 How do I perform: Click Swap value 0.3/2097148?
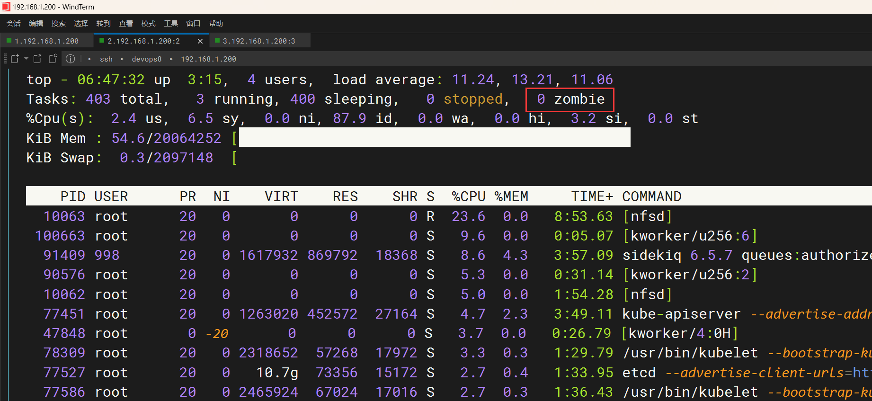coord(166,158)
